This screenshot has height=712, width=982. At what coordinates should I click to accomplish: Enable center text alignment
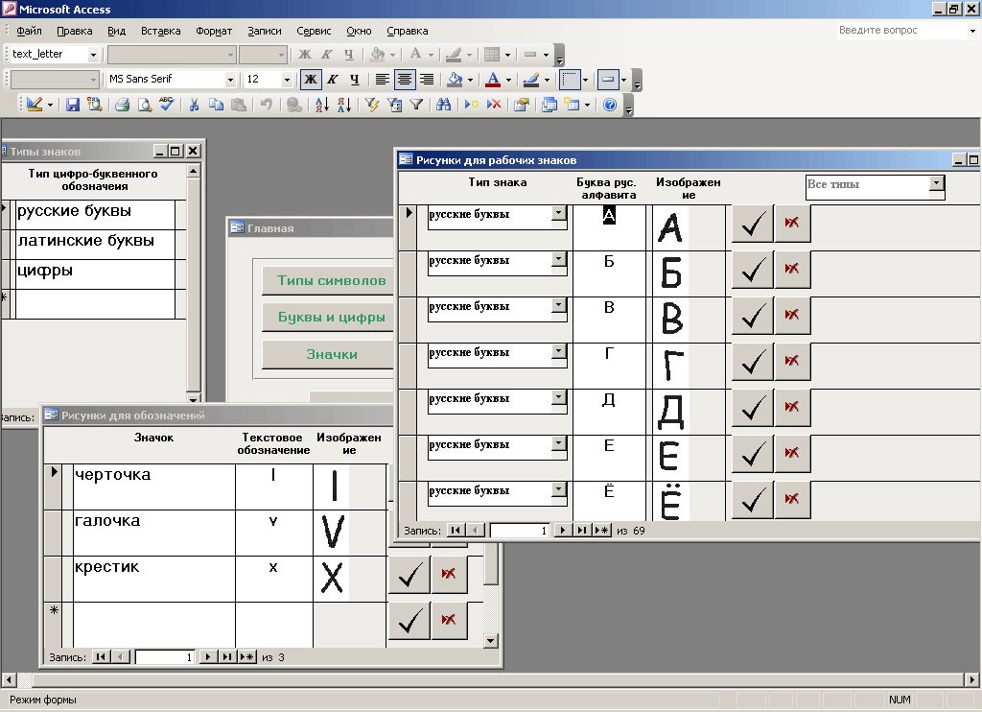[405, 80]
